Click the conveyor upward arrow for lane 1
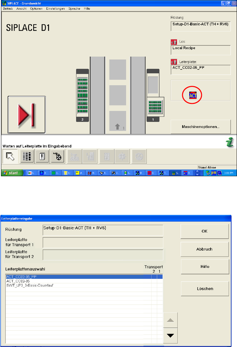This screenshot has width=237, height=347. (117, 127)
